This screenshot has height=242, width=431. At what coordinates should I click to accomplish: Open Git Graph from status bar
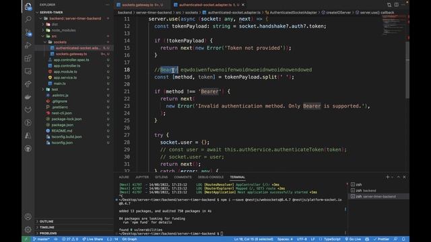[129, 239]
